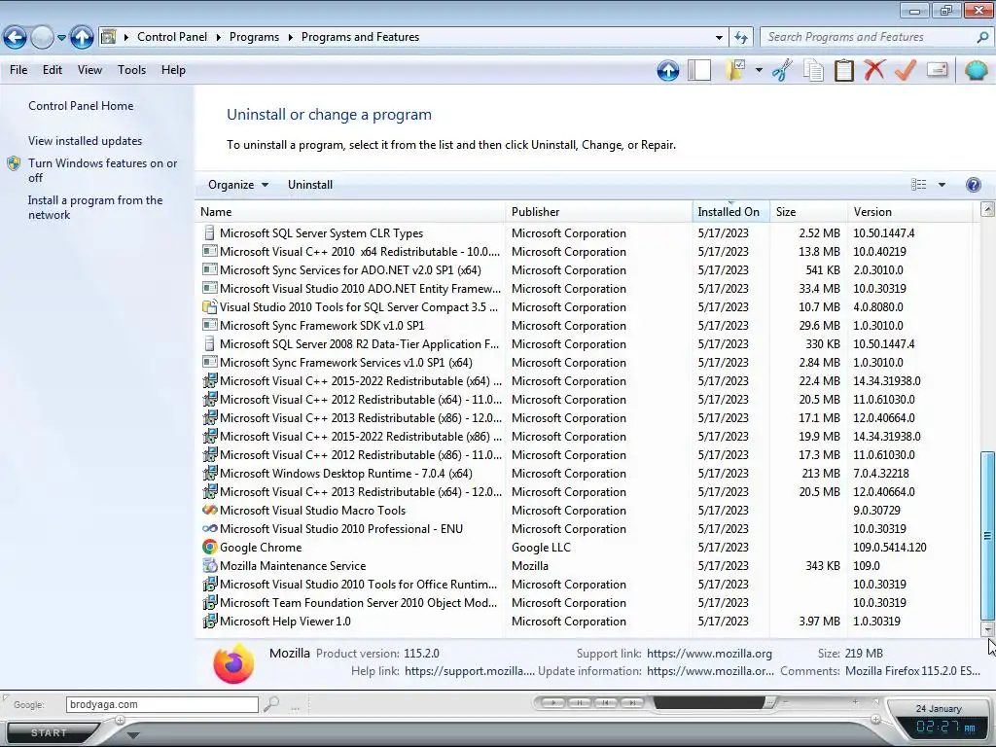Sort by Installed On column header
The height and width of the screenshot is (747, 996).
730,212
